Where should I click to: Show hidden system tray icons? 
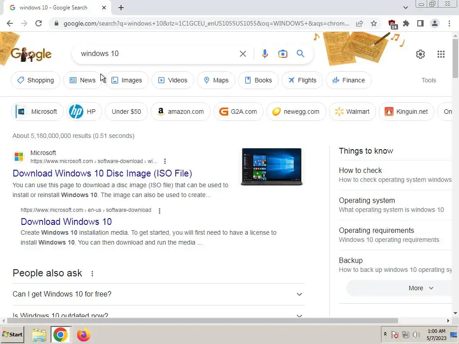(385, 334)
